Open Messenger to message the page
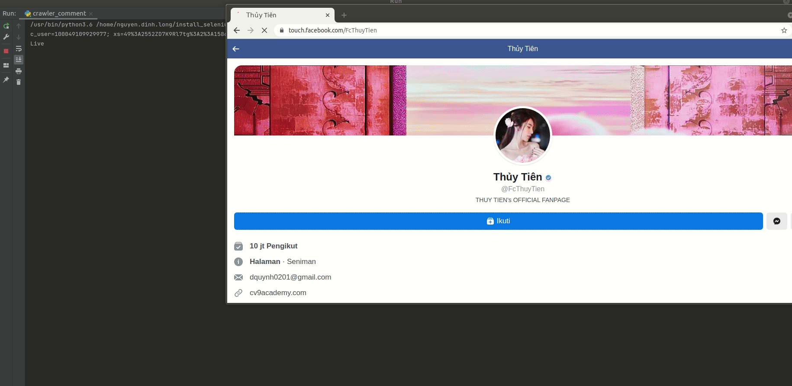 [x=777, y=221]
